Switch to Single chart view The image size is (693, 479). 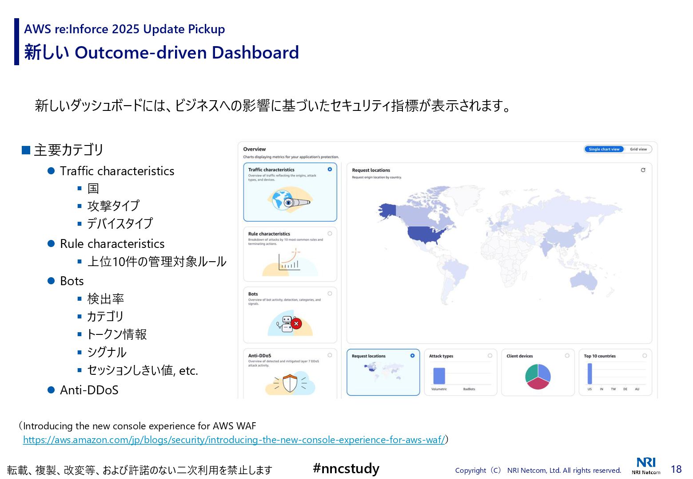(x=604, y=149)
